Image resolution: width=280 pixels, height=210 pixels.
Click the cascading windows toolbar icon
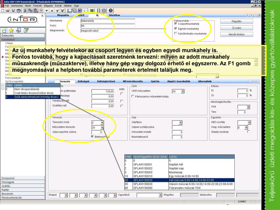tap(75, 11)
